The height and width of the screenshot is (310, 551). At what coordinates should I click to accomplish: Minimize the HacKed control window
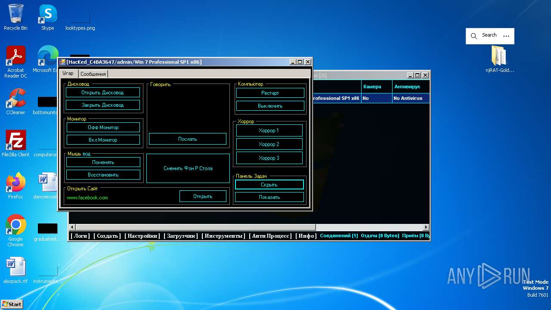click(x=293, y=62)
